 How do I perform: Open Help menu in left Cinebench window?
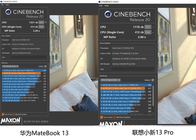pyautogui.click(x=7, y=5)
